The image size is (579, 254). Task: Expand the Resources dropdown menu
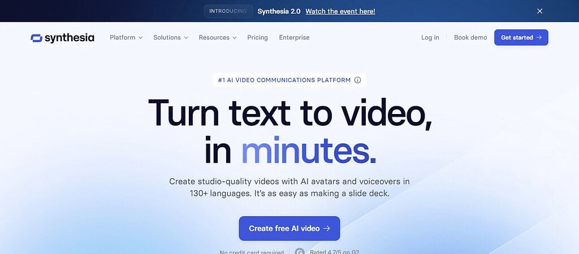tap(218, 38)
